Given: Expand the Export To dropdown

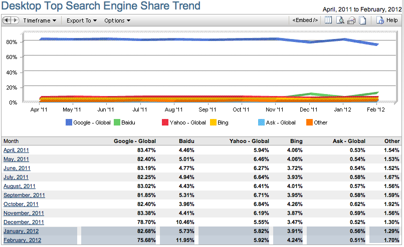Looking at the screenshot, I should [81, 20].
